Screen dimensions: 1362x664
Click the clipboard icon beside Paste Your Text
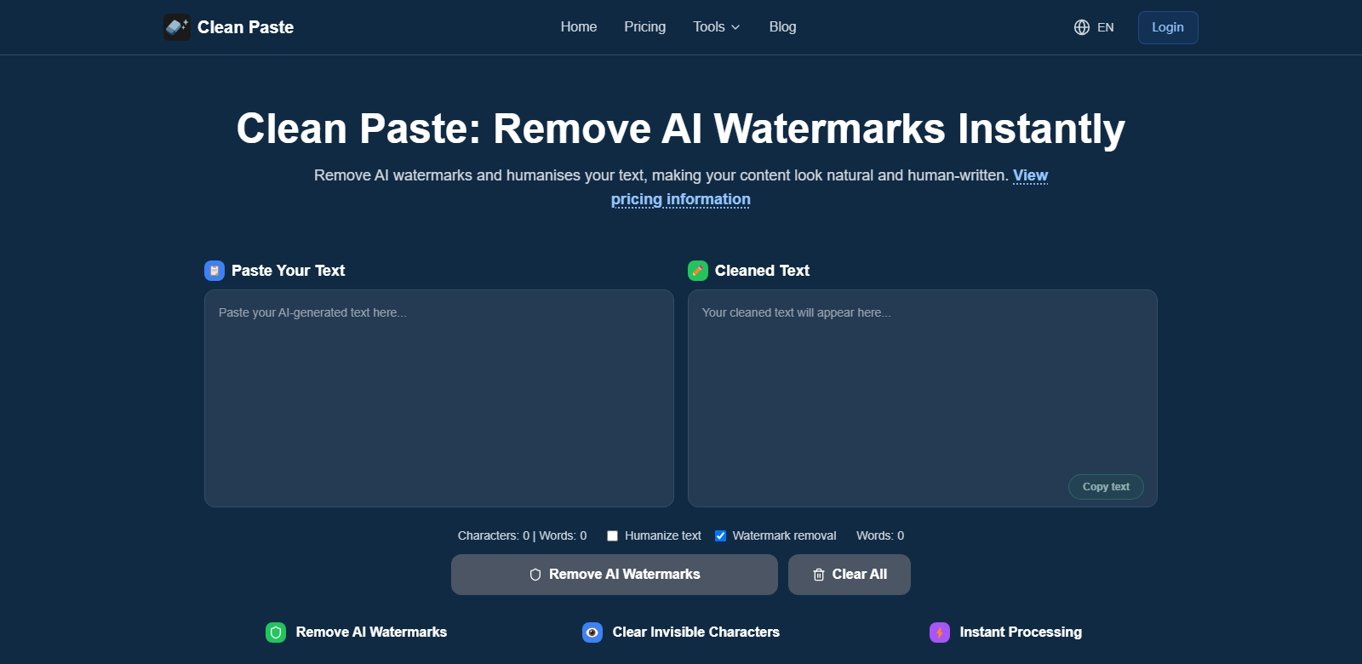click(215, 271)
